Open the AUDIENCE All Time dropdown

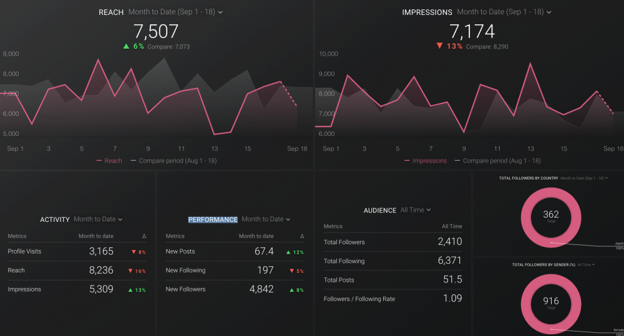coord(416,210)
